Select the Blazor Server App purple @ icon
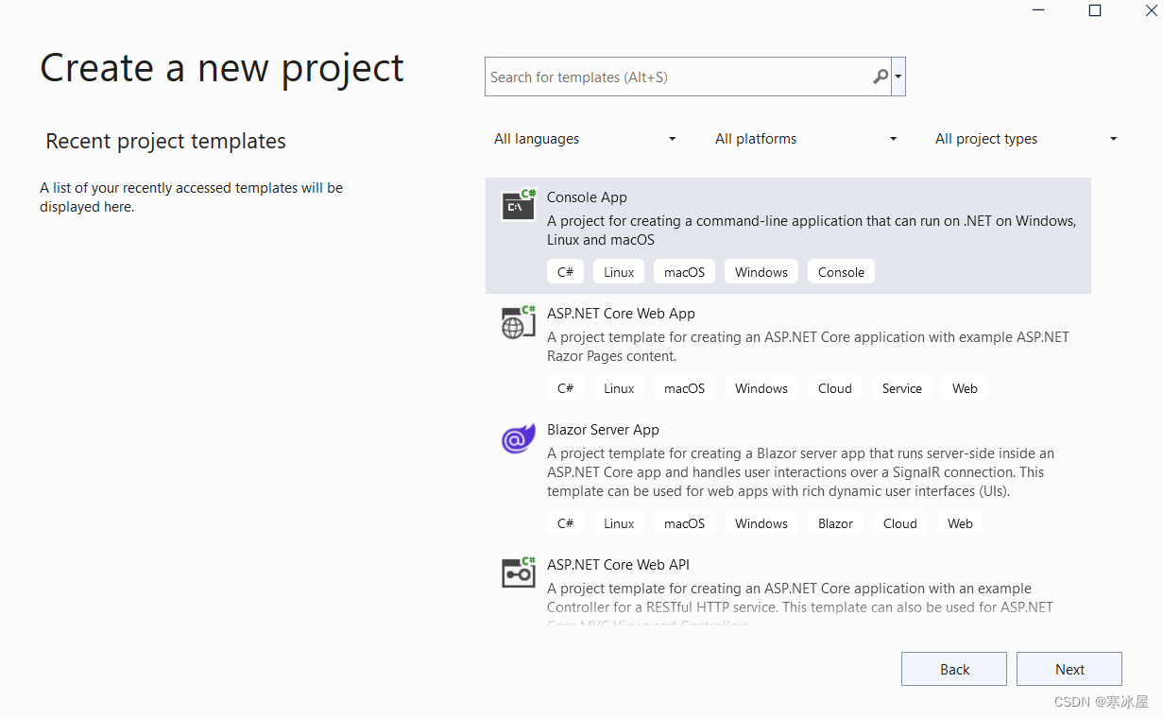This screenshot has height=718, width=1163. pos(518,438)
